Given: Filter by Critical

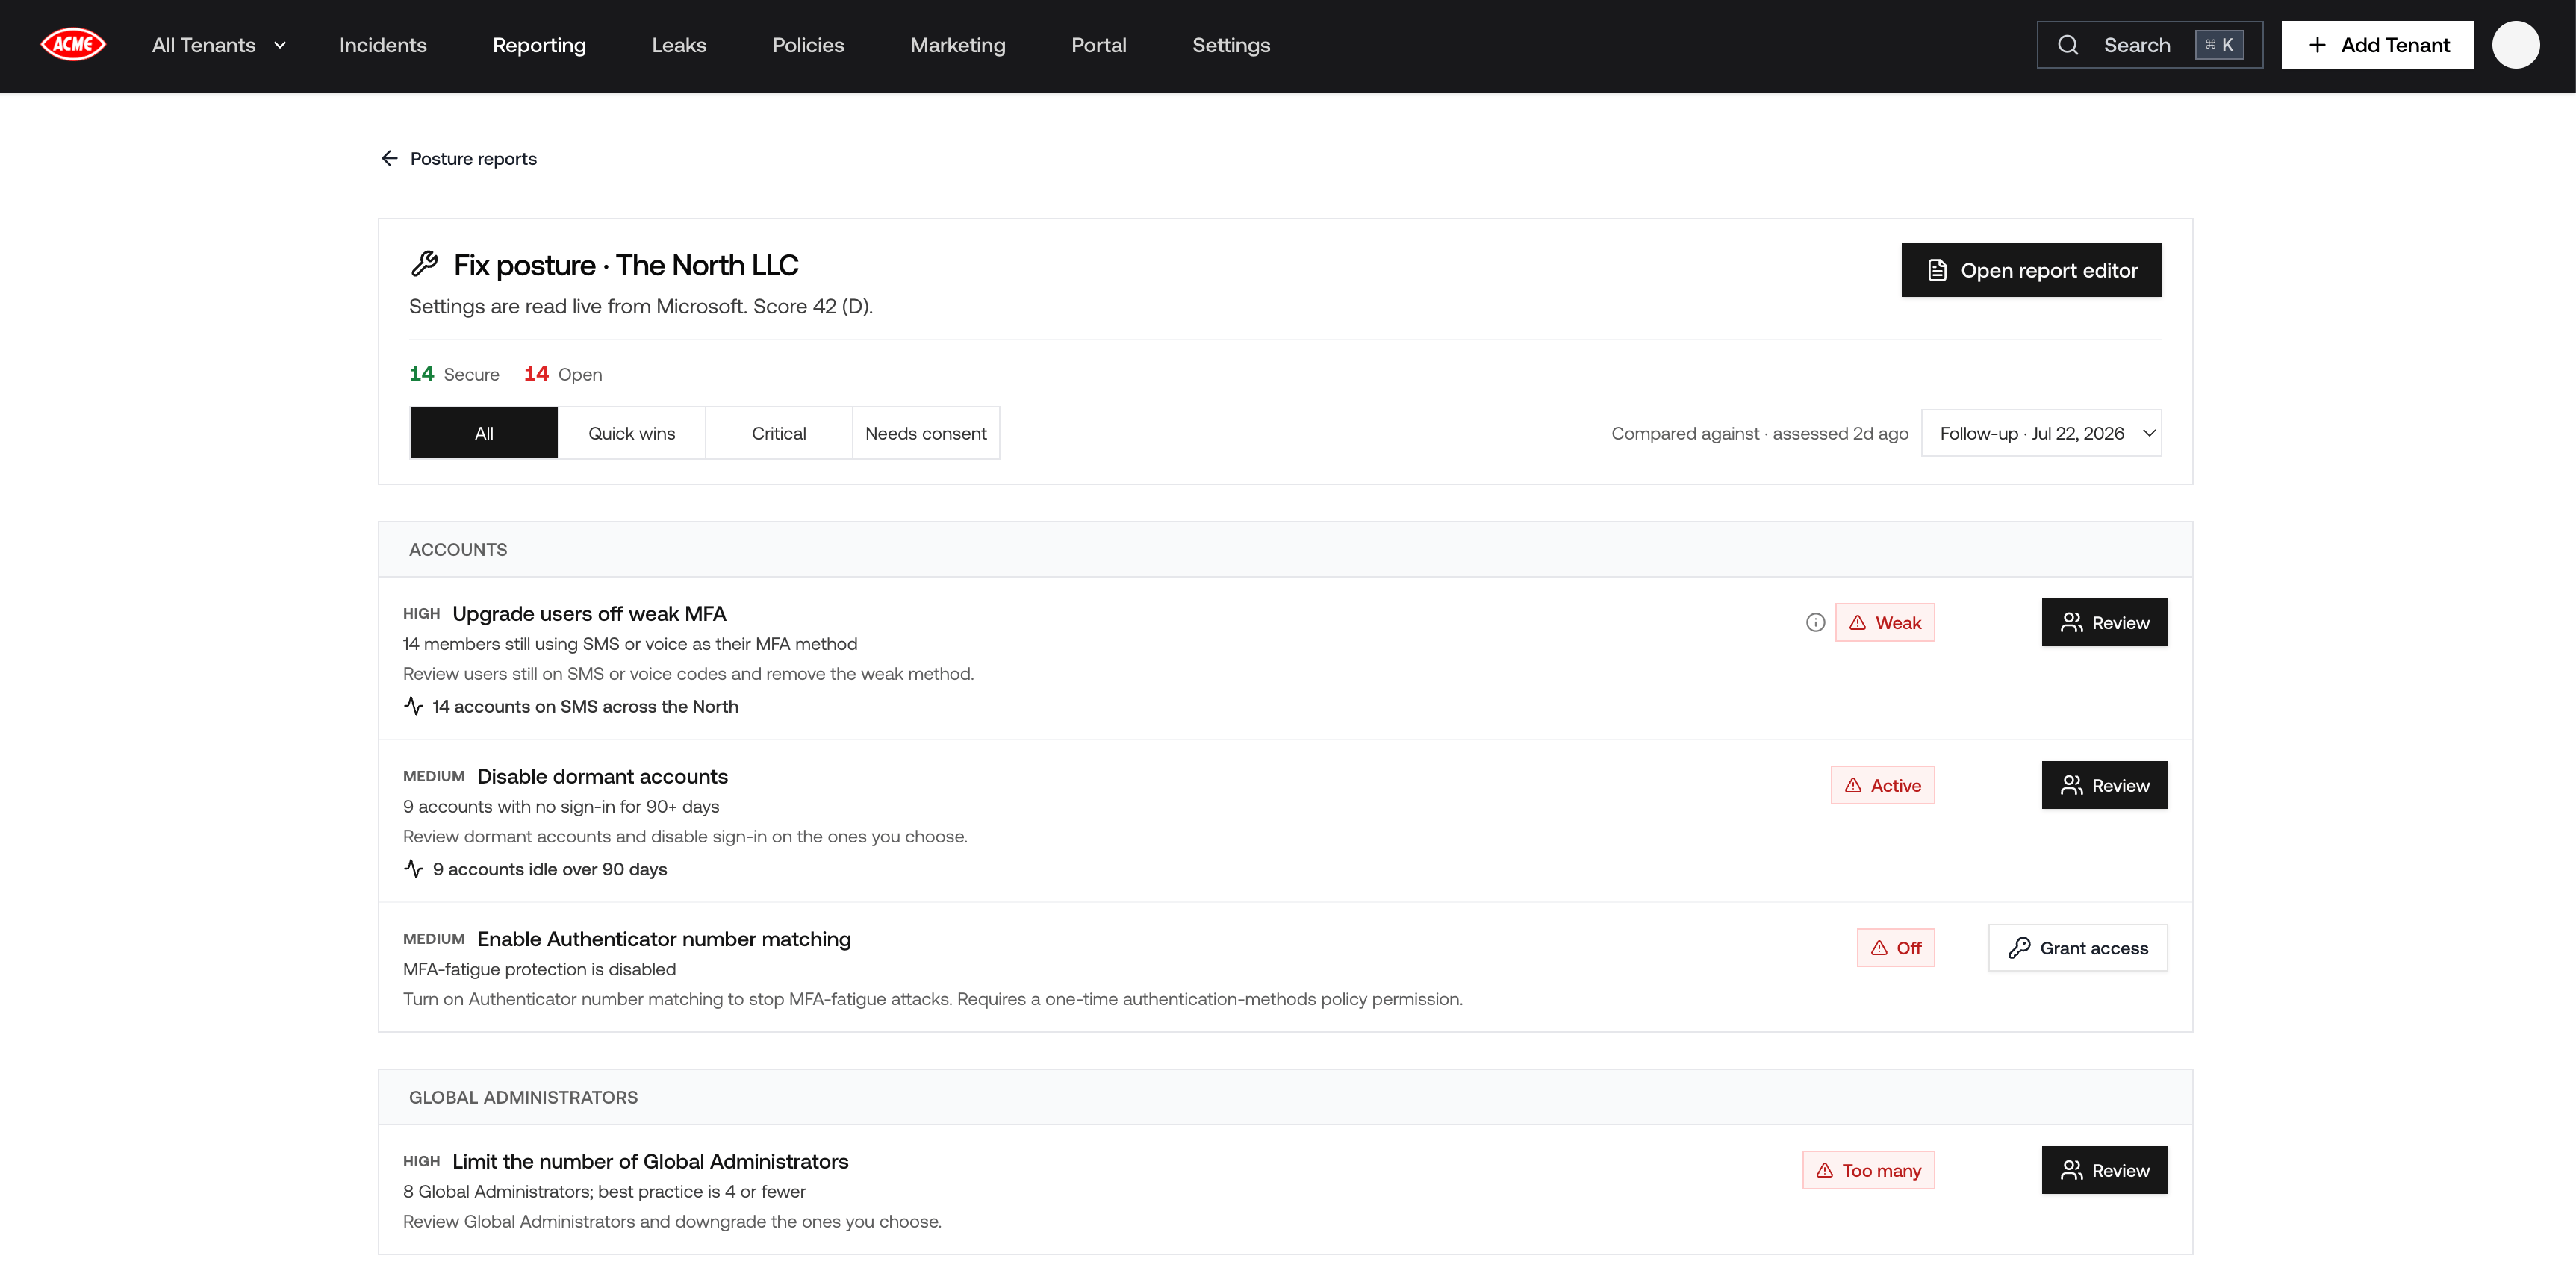Looking at the screenshot, I should [x=778, y=433].
